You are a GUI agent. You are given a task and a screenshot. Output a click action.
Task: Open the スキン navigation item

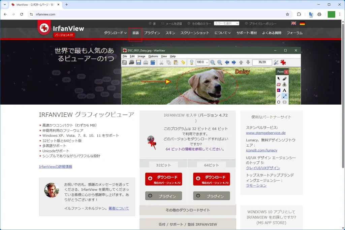pos(170,33)
